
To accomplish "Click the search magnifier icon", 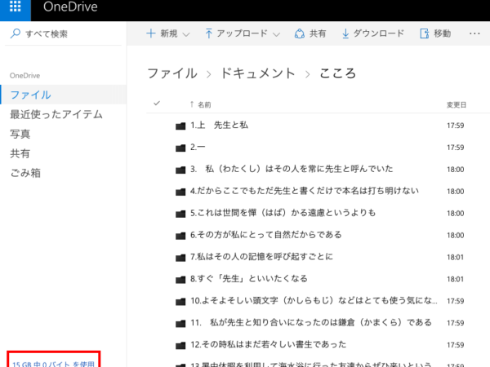I will [16, 33].
